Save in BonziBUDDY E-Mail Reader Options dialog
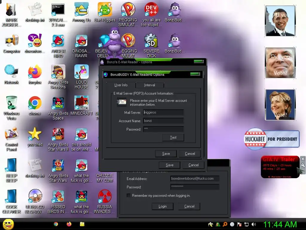 [x=166, y=154]
